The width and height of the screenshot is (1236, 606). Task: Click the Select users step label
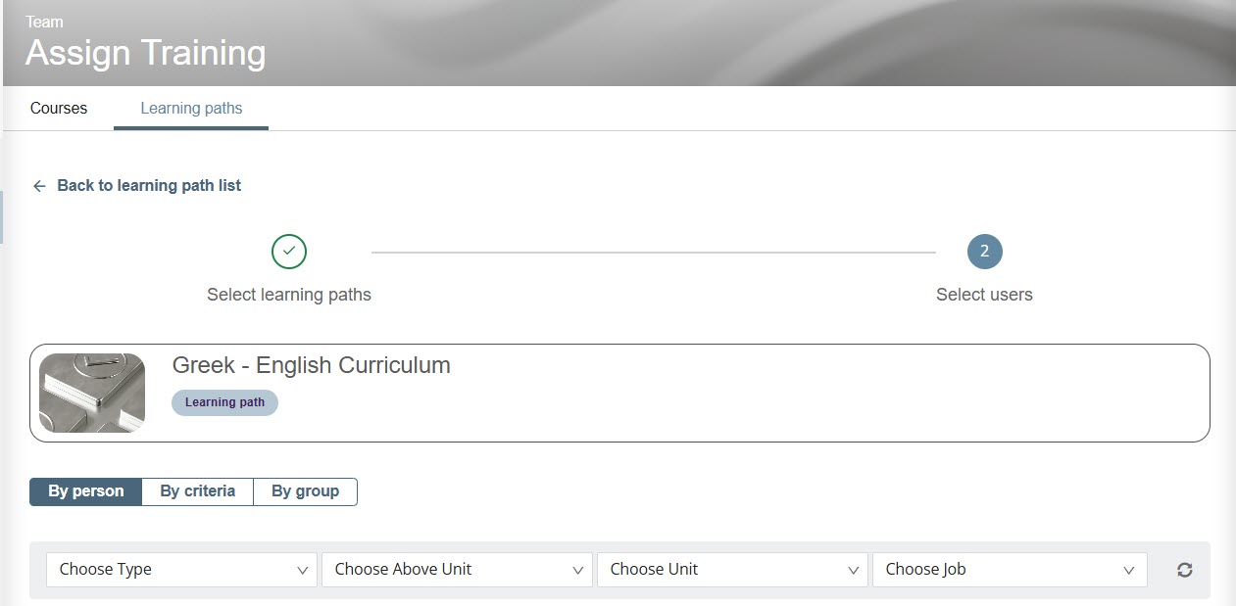[x=984, y=295]
